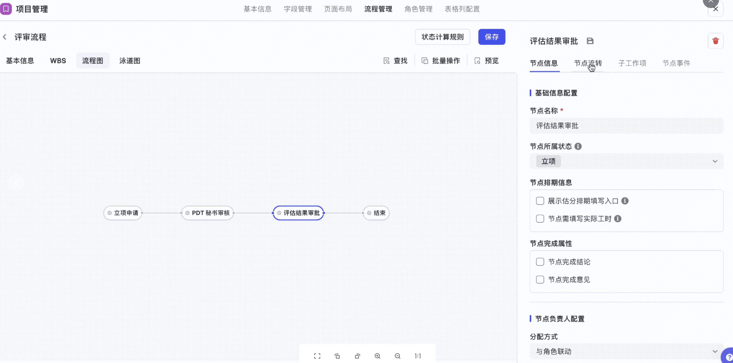The image size is (733, 363).
Task: Click the redo icon in the canvas toolbar
Action: (x=357, y=356)
